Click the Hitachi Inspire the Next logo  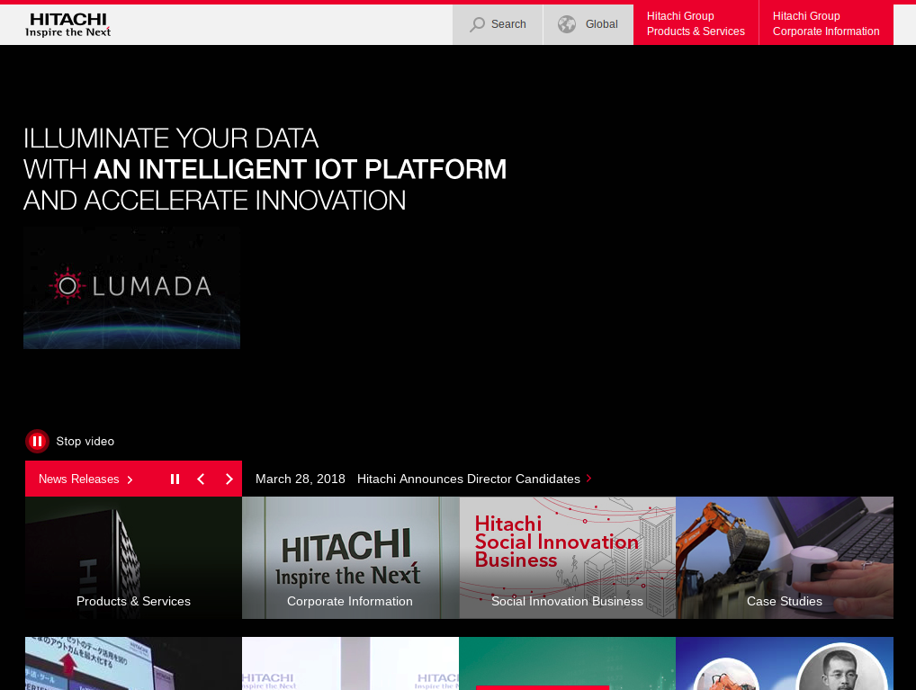[67, 24]
